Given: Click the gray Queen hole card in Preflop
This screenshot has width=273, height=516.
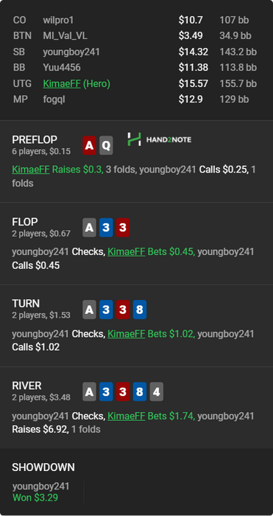Looking at the screenshot, I should coord(106,145).
